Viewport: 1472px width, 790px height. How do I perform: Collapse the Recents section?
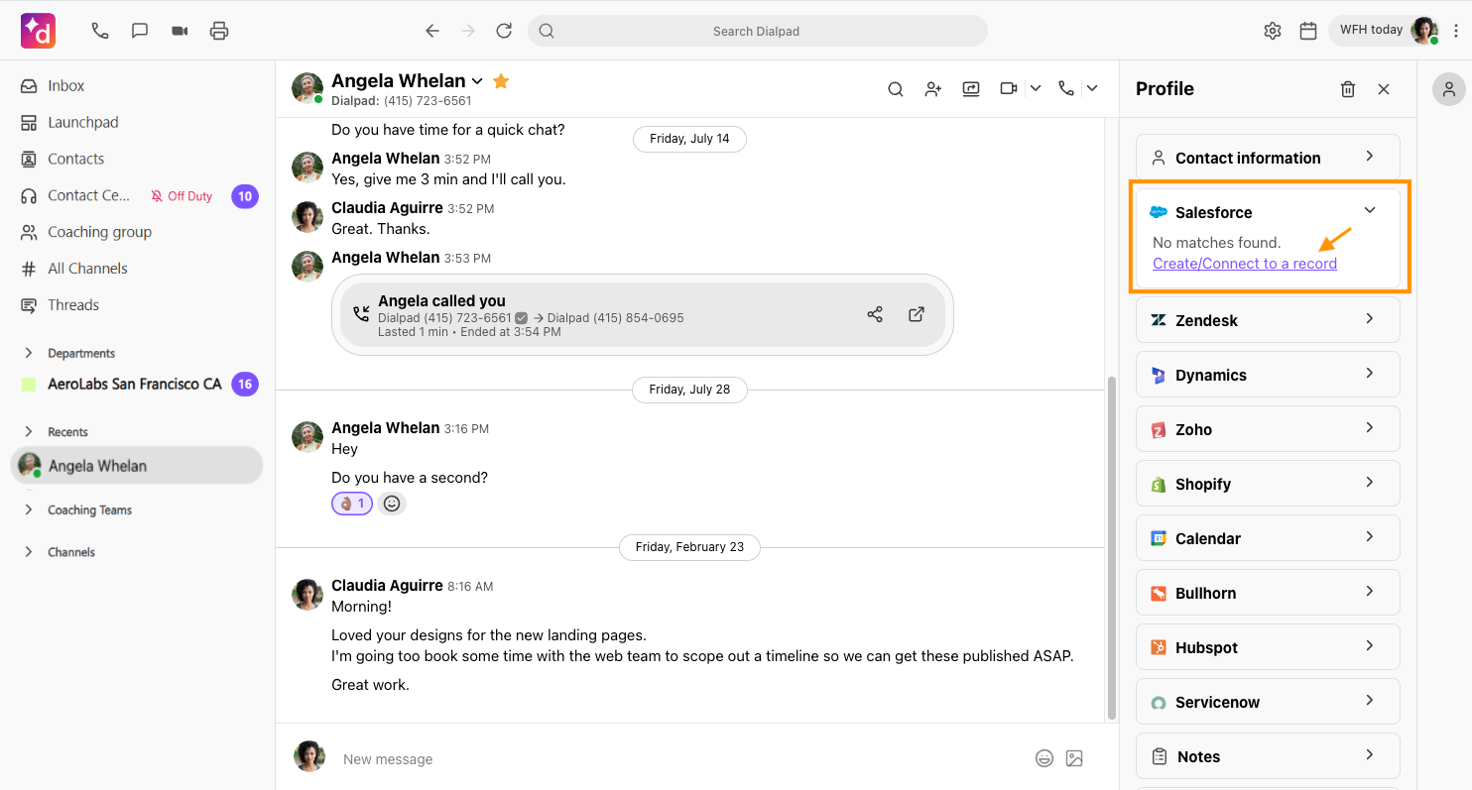point(29,432)
